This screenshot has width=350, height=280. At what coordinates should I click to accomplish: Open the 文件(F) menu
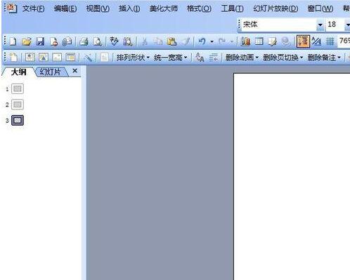click(33, 8)
